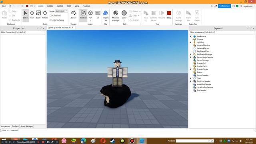The height and width of the screenshot is (144, 256).
Task: Expand the Workspace tree node
Action: [x=191, y=36]
